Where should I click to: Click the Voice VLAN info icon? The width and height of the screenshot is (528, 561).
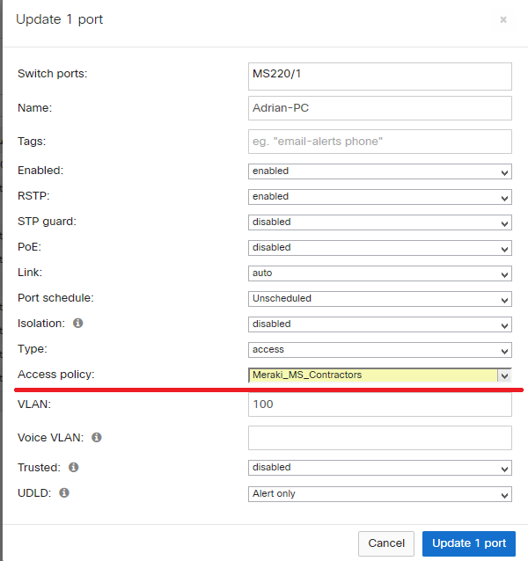click(x=97, y=437)
